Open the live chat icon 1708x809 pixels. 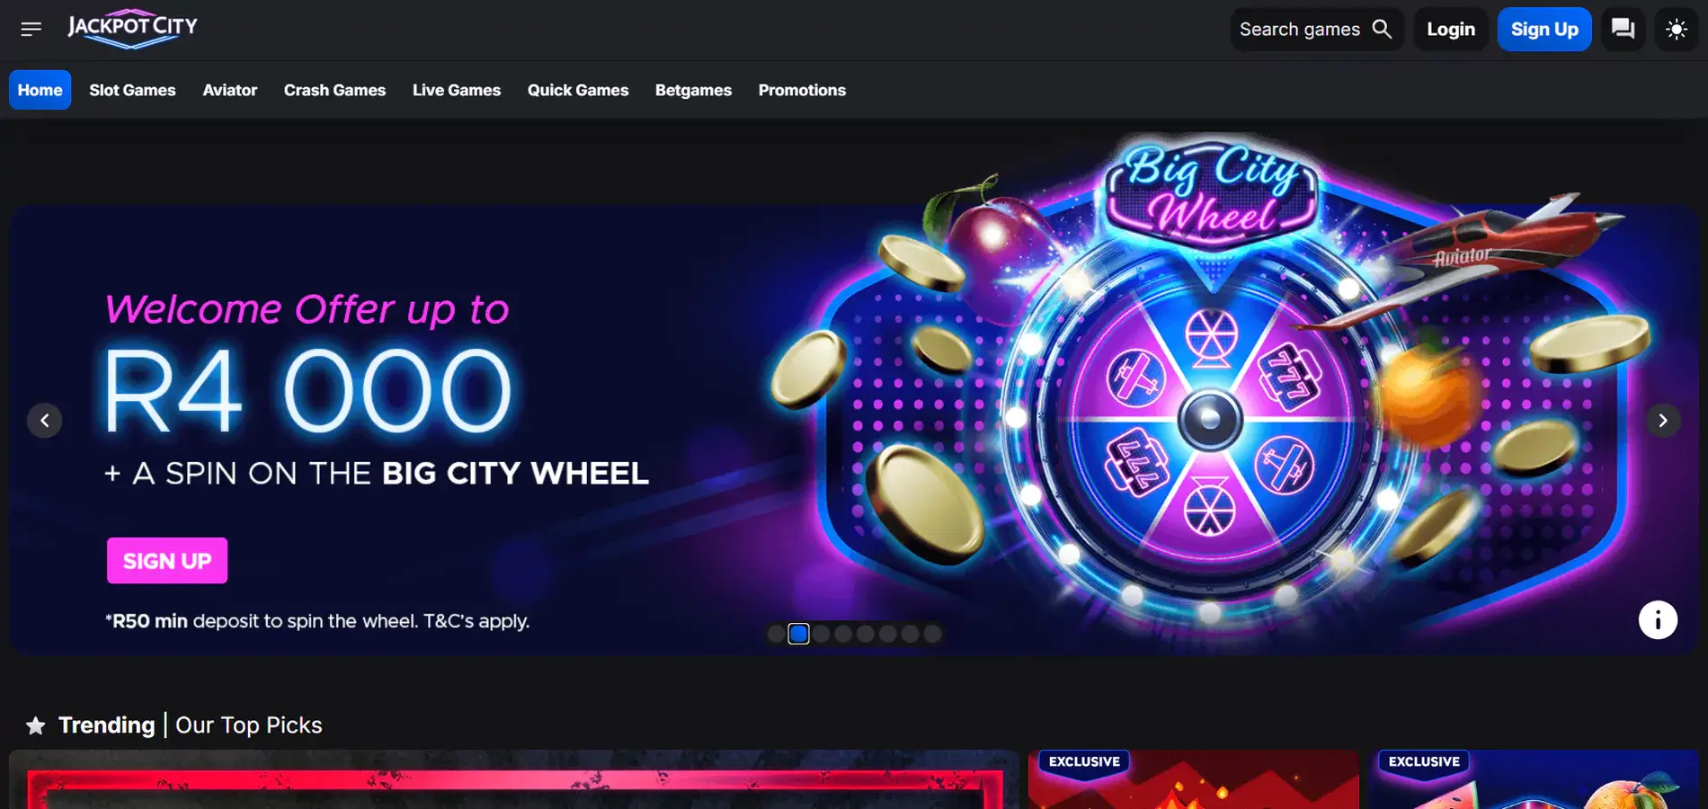[1623, 29]
